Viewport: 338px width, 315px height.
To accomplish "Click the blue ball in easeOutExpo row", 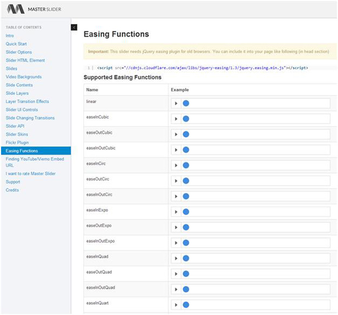I will click(x=186, y=227).
